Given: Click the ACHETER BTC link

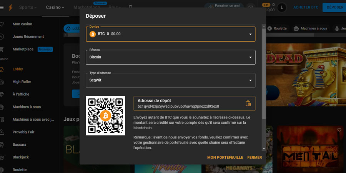Looking at the screenshot, I should (x=306, y=8).
